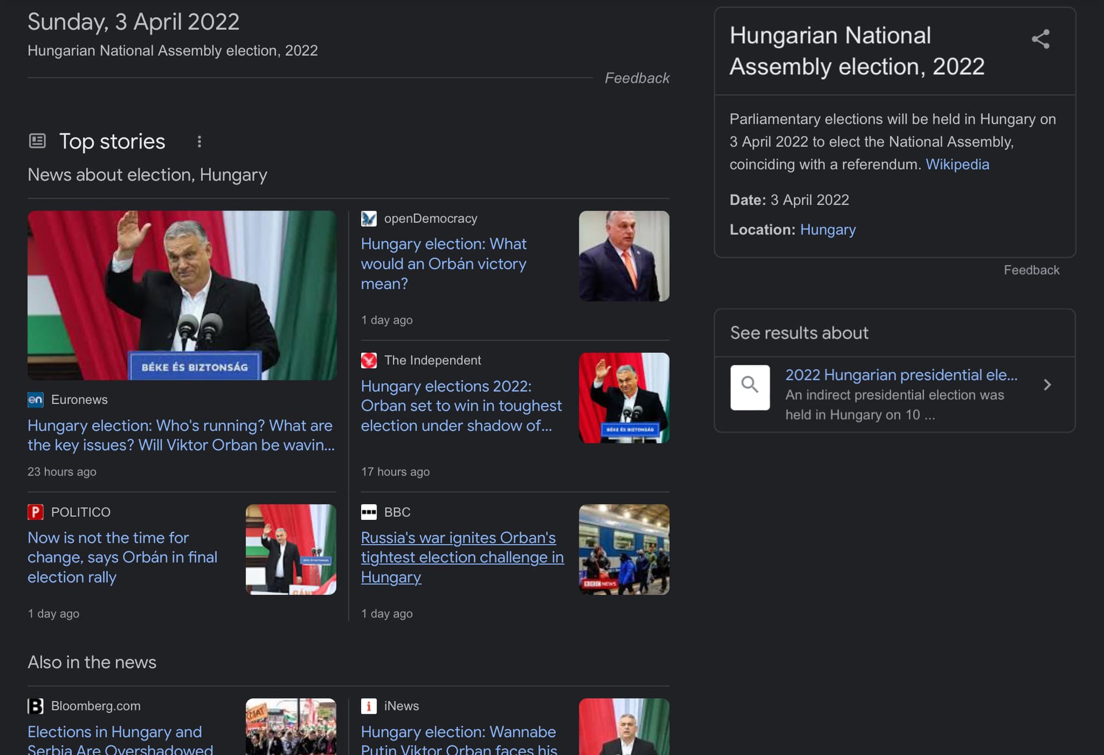
Task: Click 'Hungarian National Assembly election, 2022' panel title
Action: coord(857,51)
